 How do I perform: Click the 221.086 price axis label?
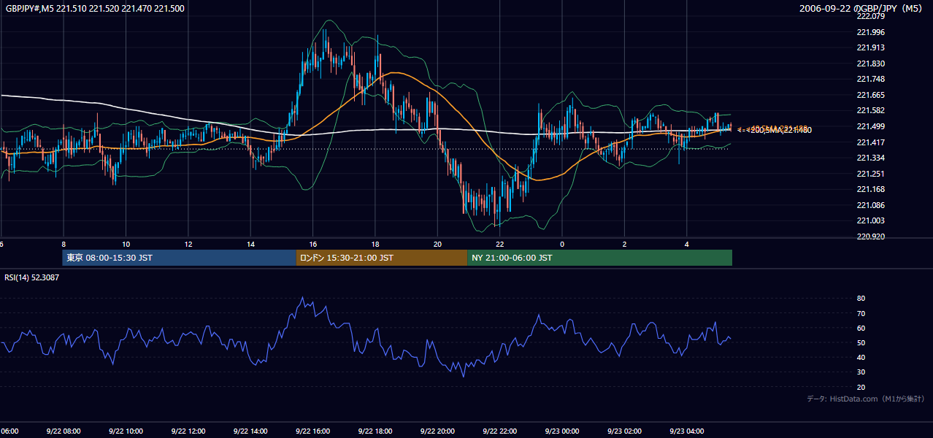(x=870, y=205)
